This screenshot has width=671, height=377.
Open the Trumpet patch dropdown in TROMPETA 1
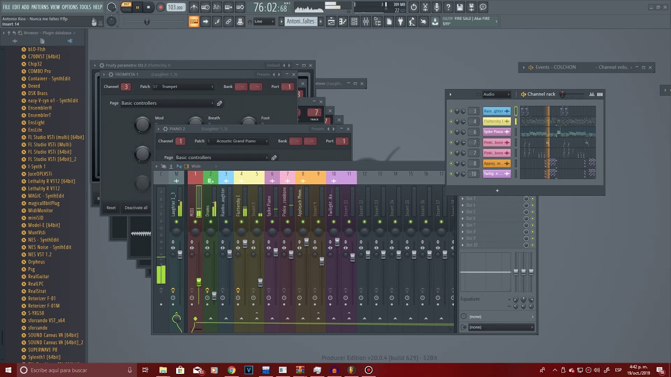point(183,87)
